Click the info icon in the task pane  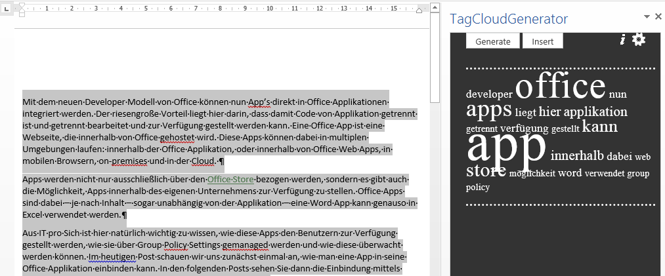622,41
